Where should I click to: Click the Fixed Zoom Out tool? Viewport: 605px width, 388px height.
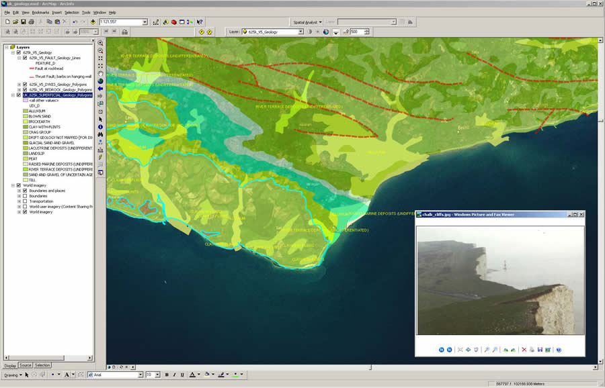point(100,66)
